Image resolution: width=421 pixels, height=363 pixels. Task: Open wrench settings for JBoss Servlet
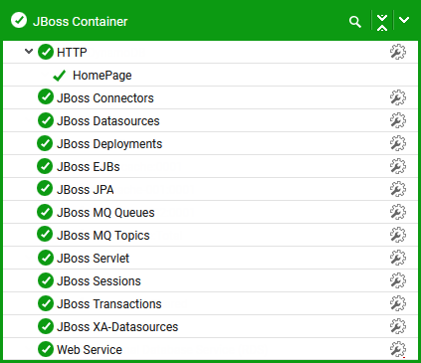coord(398,258)
